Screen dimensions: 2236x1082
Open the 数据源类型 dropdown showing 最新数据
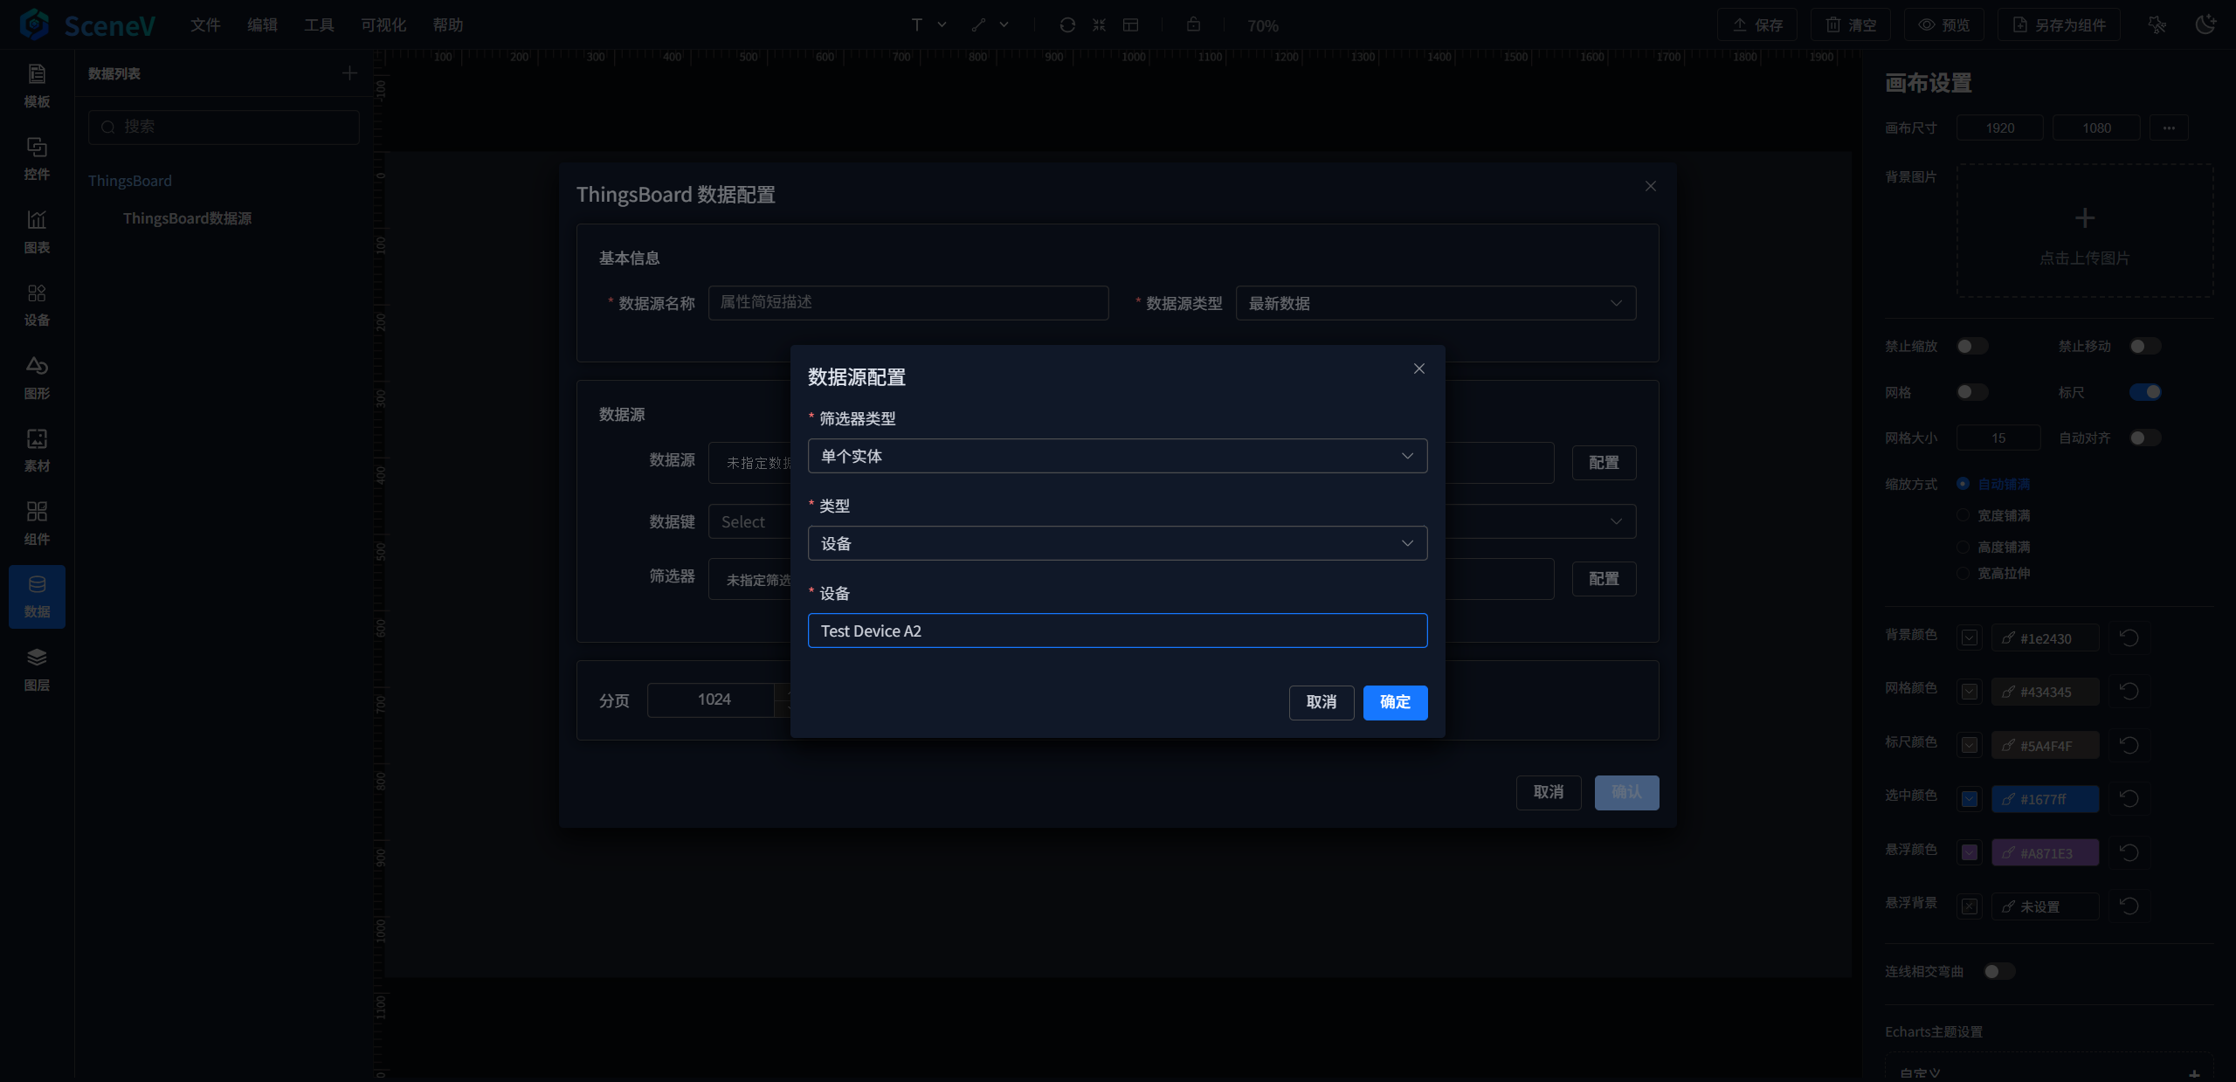[x=1436, y=303]
